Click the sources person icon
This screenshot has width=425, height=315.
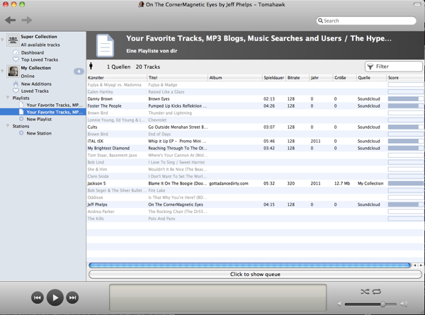(91, 66)
